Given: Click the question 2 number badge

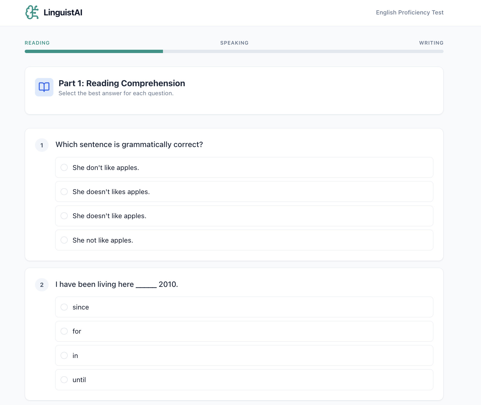Looking at the screenshot, I should [42, 284].
